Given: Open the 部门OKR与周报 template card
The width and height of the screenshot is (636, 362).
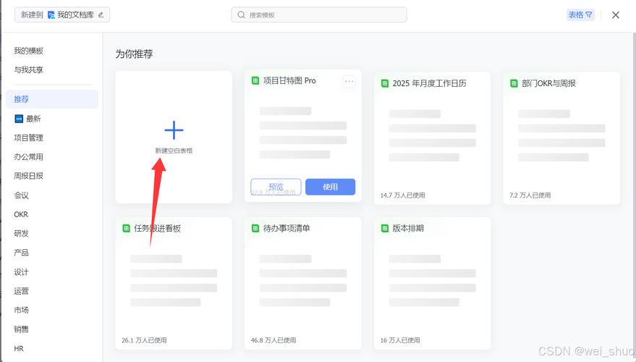Looking at the screenshot, I should coord(561,138).
